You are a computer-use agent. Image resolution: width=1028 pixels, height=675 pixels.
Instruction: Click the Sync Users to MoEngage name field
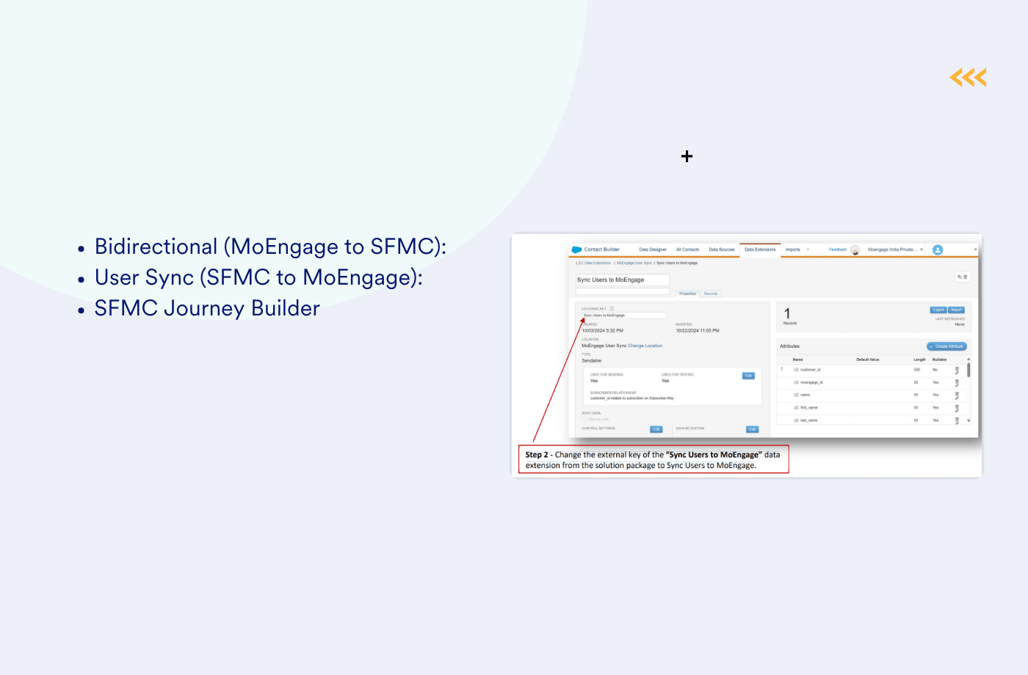(622, 280)
